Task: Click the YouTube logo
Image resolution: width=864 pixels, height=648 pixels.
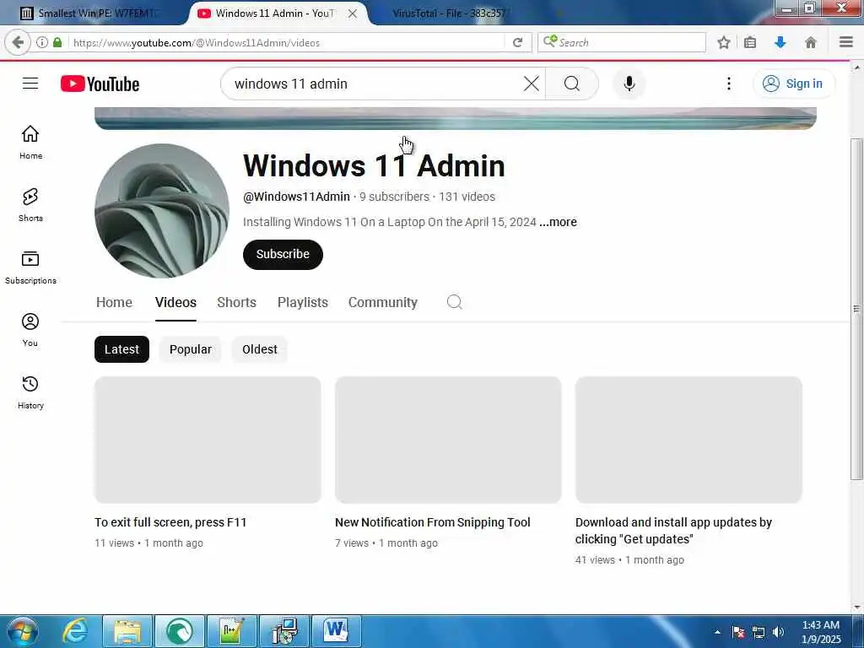Action: [x=100, y=84]
